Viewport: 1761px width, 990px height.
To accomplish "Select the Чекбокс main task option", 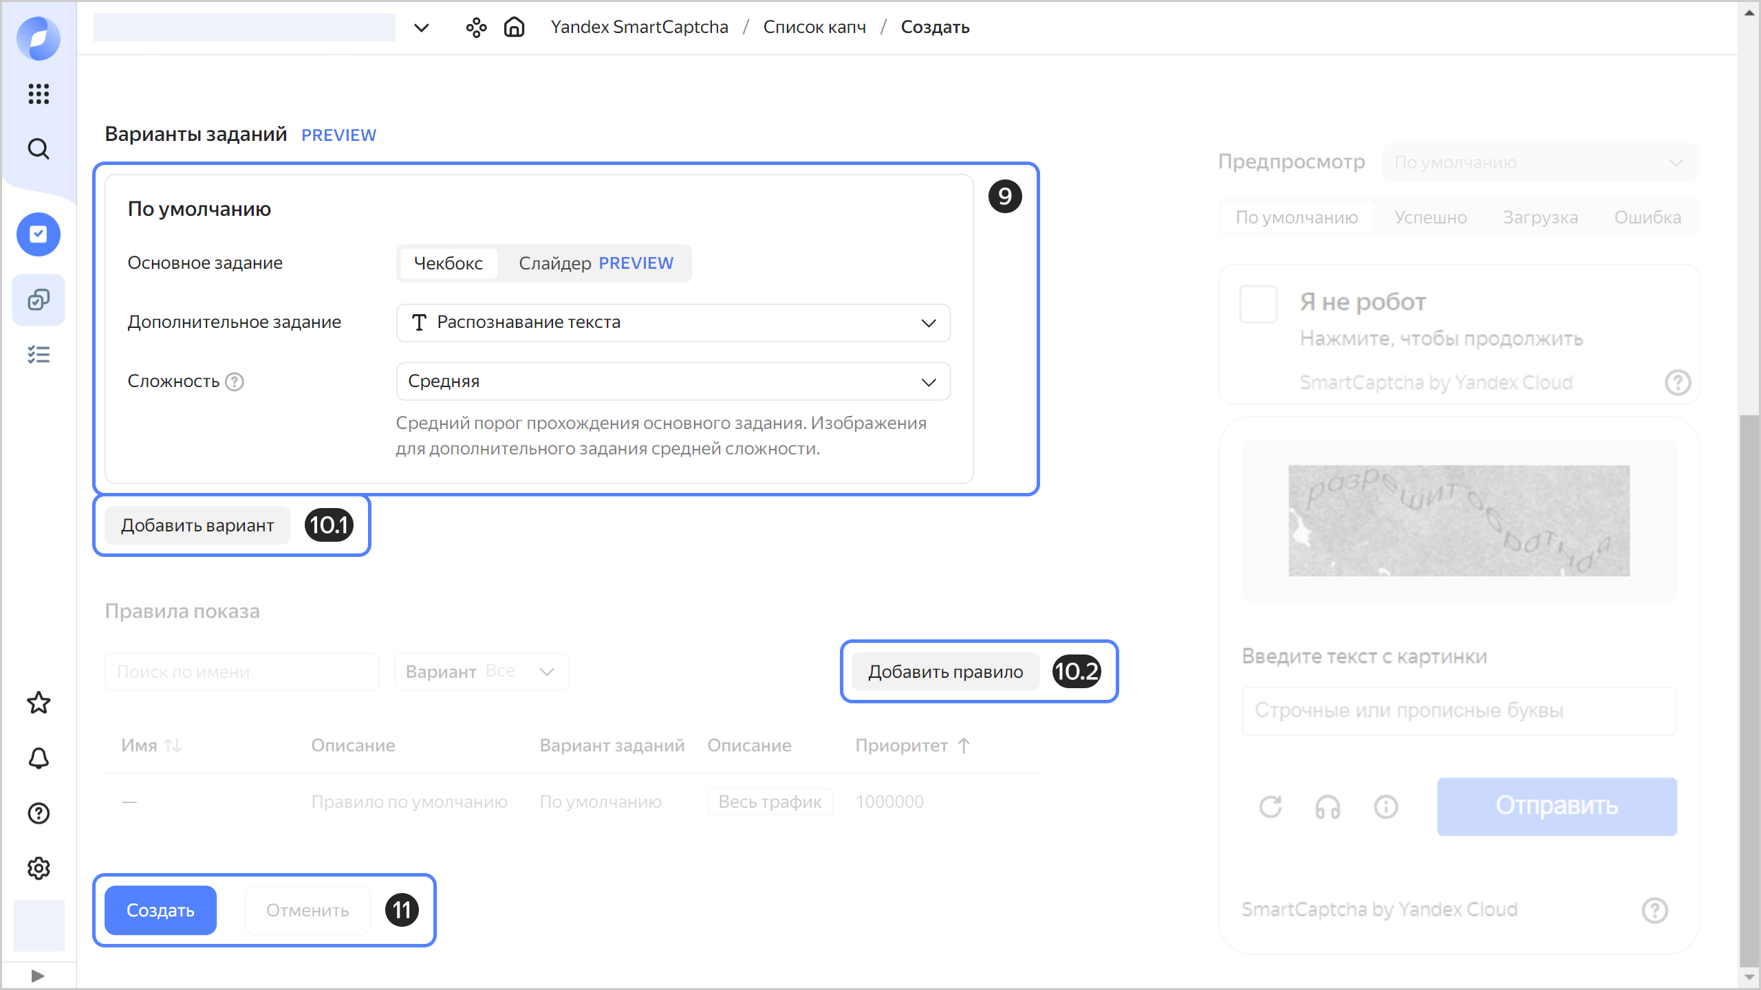I will [448, 263].
